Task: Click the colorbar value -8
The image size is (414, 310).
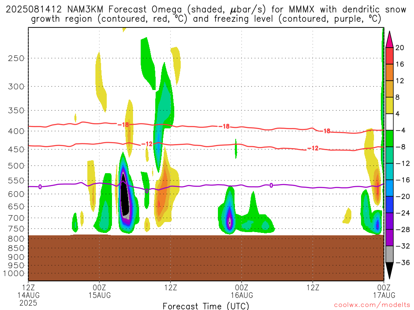Action: click(401, 147)
